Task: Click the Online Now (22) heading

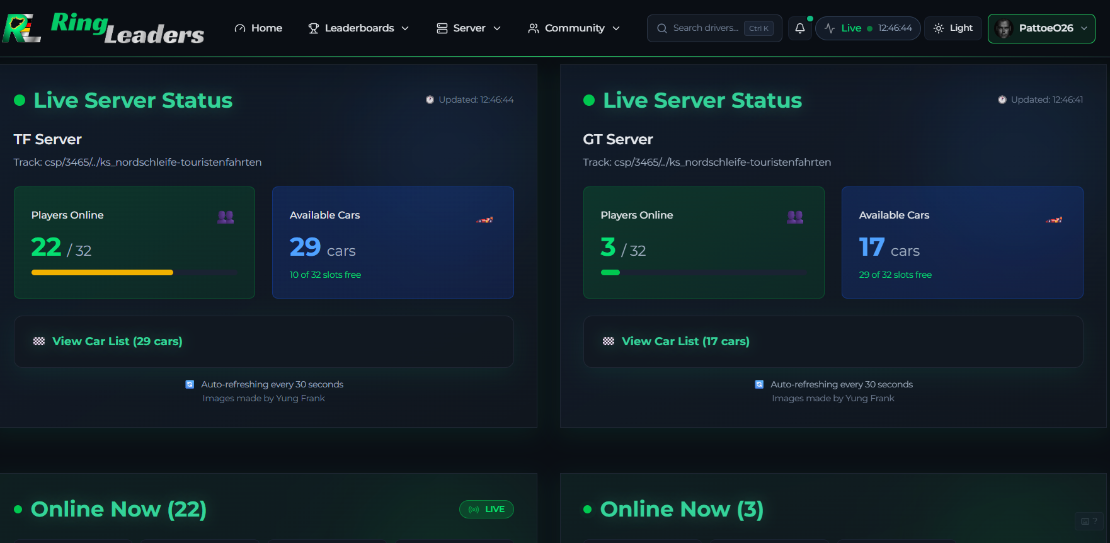Action: coord(118,509)
